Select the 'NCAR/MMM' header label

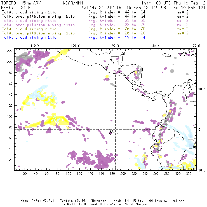point(73,3)
